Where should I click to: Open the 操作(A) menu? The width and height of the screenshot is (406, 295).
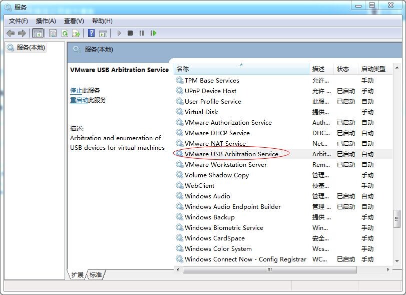(46, 21)
